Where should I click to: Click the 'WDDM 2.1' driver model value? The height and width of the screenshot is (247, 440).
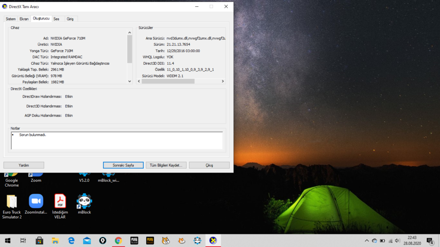click(175, 76)
